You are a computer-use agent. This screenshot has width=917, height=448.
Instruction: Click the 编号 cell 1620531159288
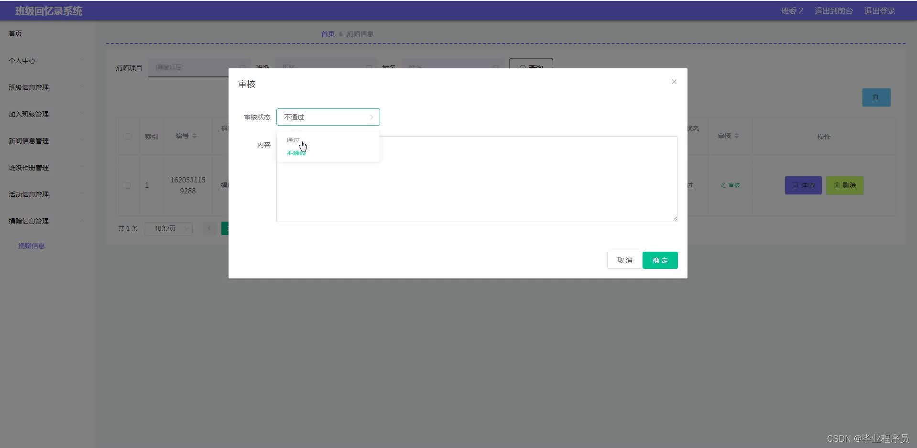188,185
